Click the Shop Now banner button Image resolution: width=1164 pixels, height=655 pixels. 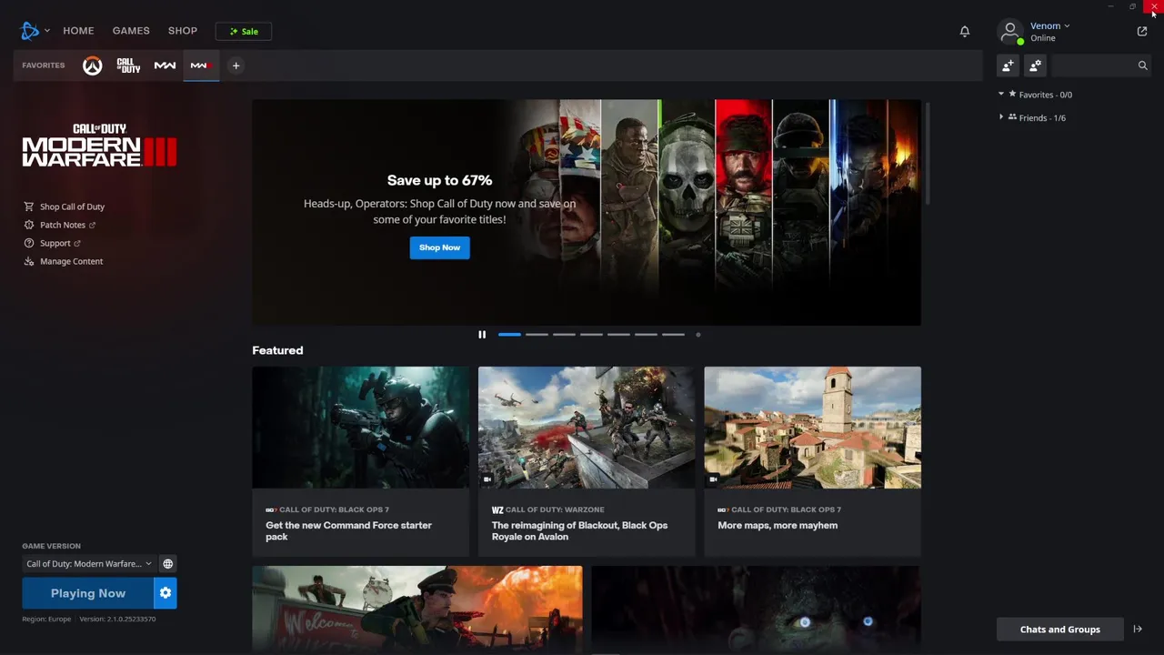(439, 247)
